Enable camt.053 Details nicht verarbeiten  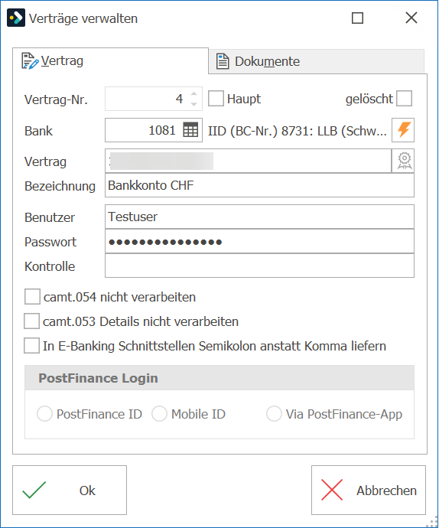tap(31, 321)
